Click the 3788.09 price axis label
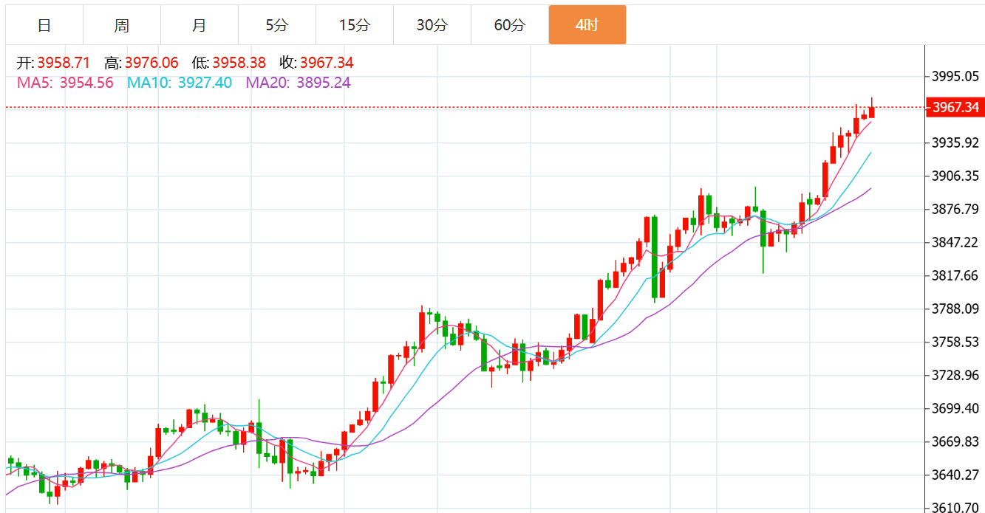The height and width of the screenshot is (513, 985). [955, 309]
